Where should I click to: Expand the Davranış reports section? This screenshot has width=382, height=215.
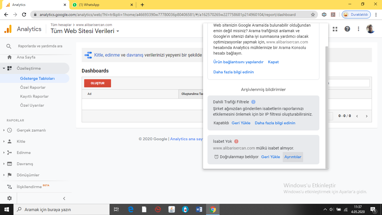tap(4, 164)
